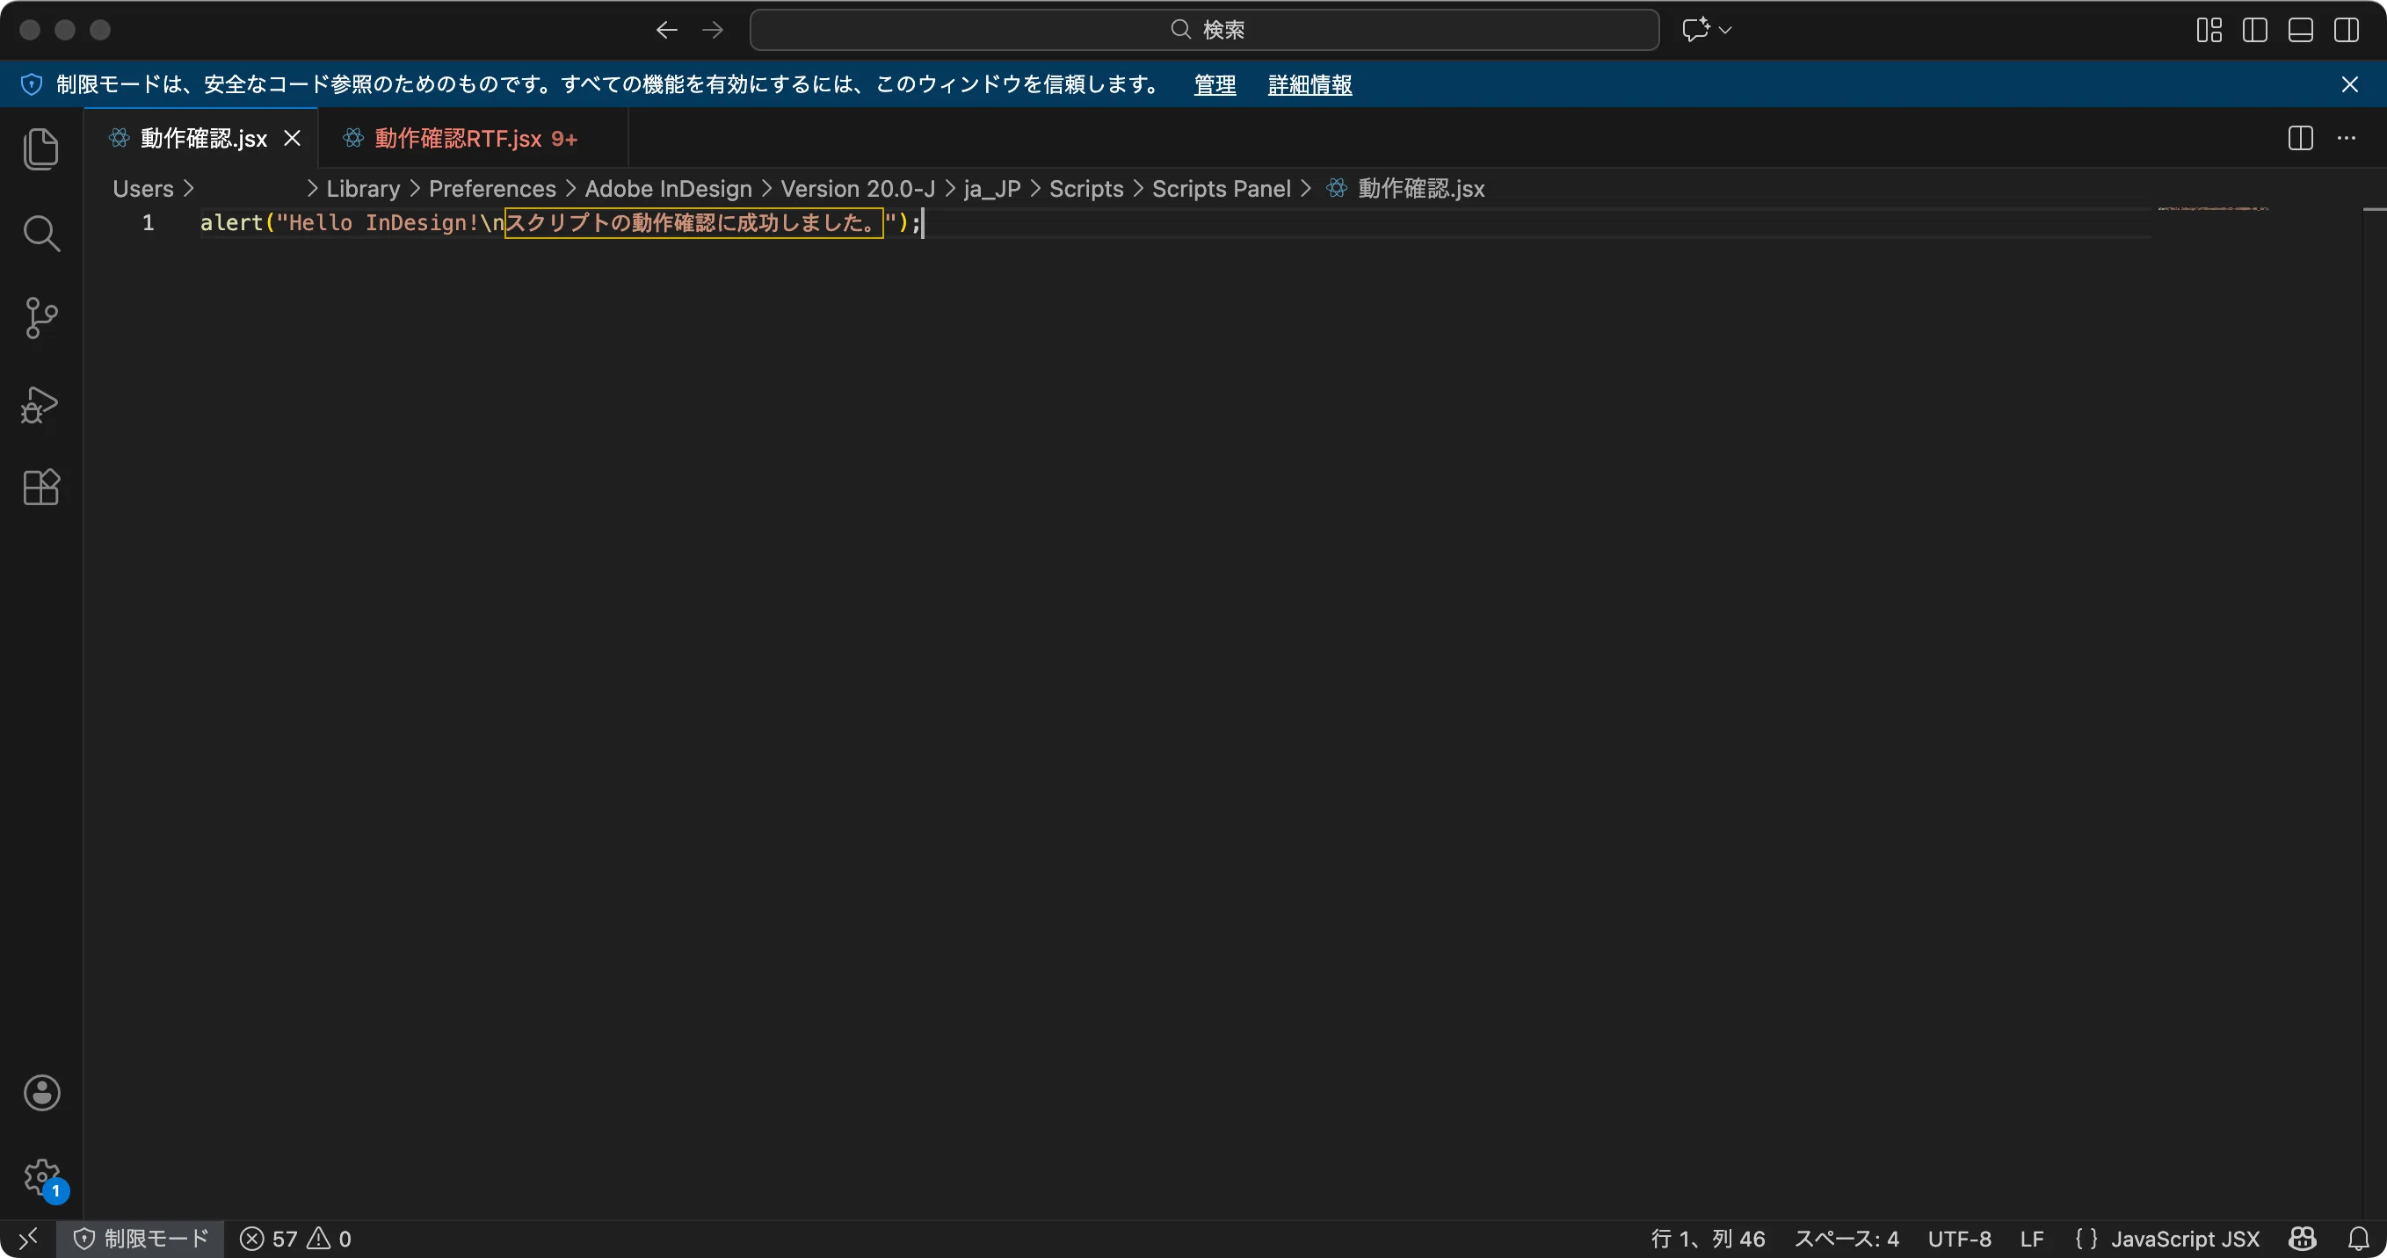The height and width of the screenshot is (1258, 2387).
Task: Open the editor more actions menu
Action: tap(2347, 138)
